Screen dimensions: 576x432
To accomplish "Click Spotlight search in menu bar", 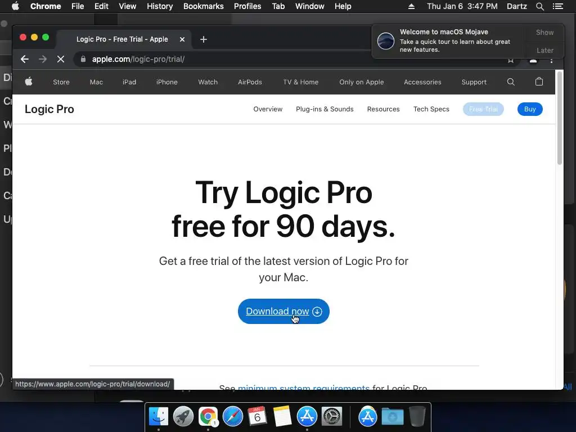I will (x=539, y=6).
